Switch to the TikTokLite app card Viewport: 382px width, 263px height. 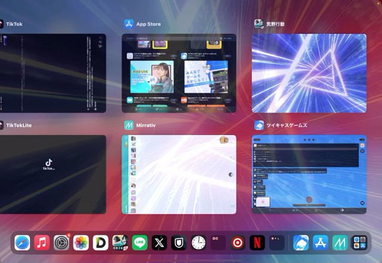point(53,174)
